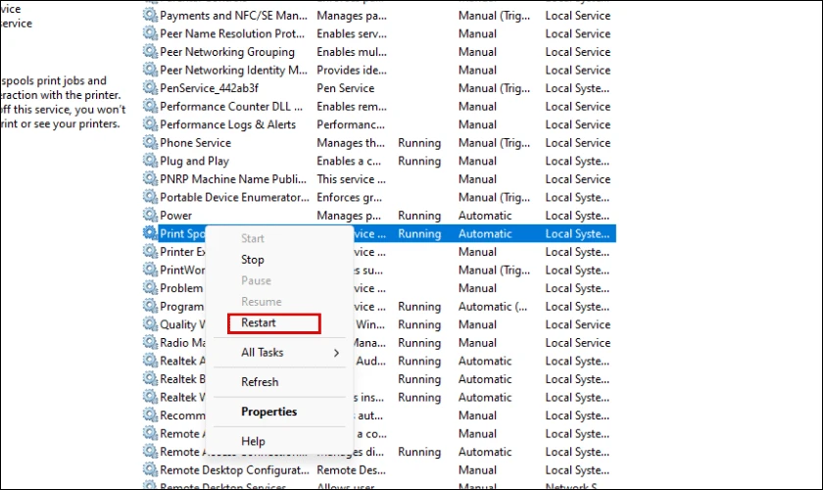Choose Refresh from the context menu

click(x=260, y=382)
